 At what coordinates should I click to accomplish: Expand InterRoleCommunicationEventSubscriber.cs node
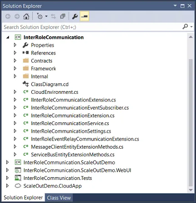(x=15, y=107)
